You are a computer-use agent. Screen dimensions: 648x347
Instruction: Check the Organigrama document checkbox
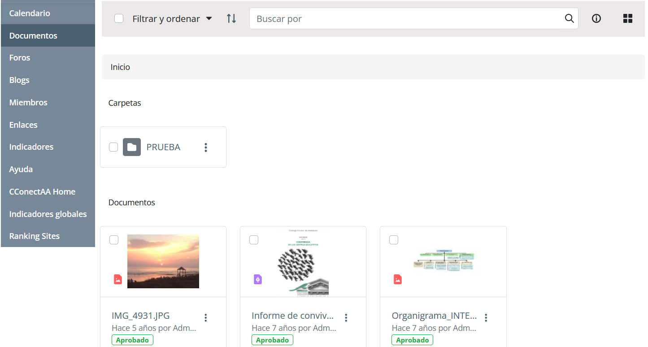pyautogui.click(x=394, y=240)
